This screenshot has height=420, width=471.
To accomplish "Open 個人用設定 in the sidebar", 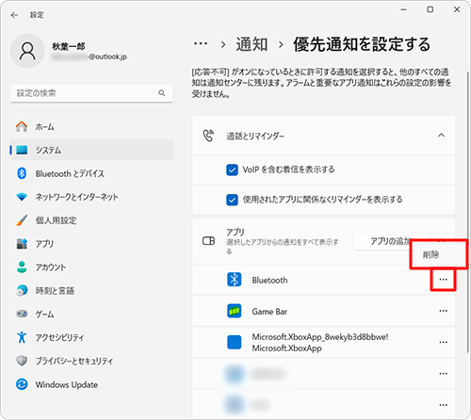I will (x=91, y=220).
